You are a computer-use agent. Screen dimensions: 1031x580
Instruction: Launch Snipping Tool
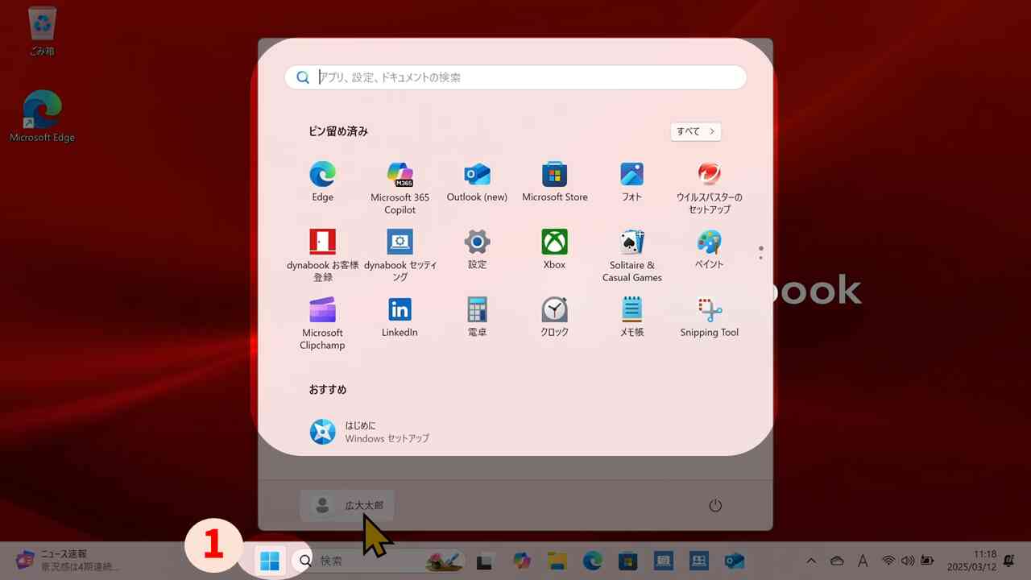tap(709, 317)
